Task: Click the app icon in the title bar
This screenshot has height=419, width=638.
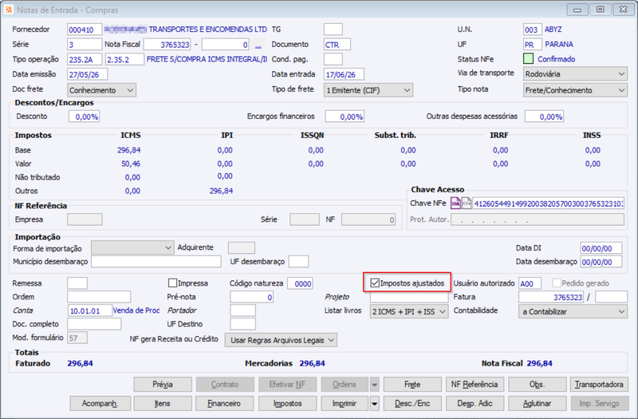Action: click(9, 10)
